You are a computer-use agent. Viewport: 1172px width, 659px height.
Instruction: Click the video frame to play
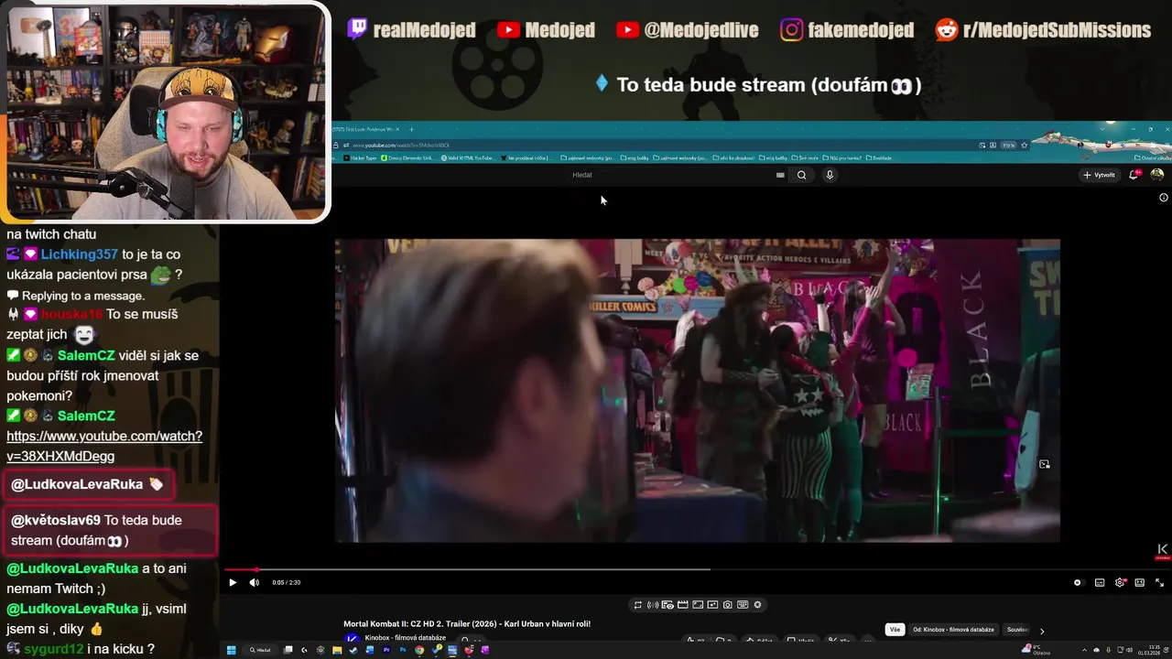697,391
